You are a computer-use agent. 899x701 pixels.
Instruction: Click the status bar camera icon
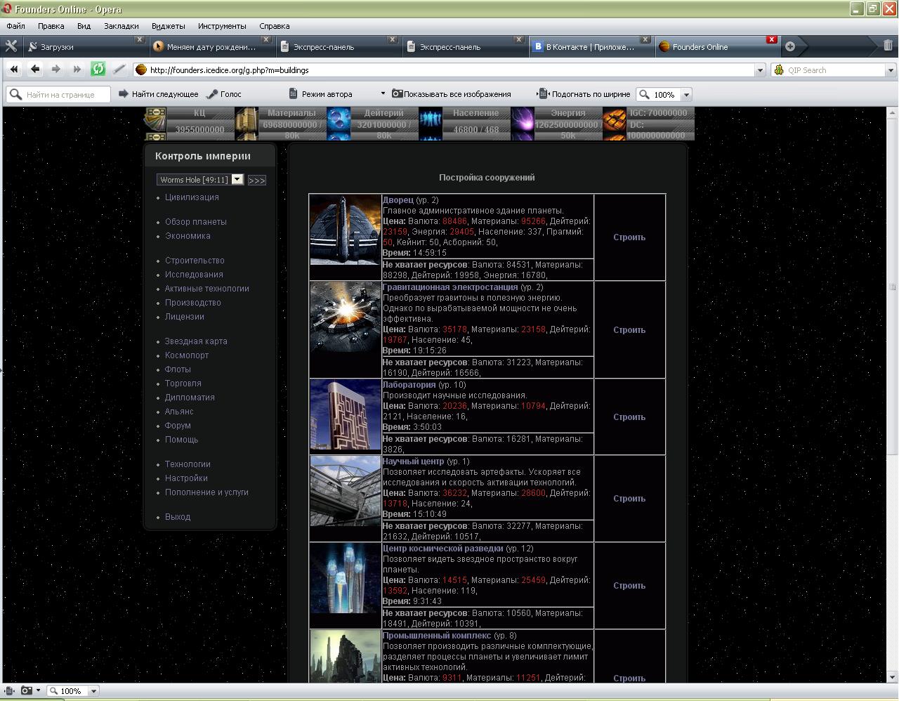pos(26,691)
